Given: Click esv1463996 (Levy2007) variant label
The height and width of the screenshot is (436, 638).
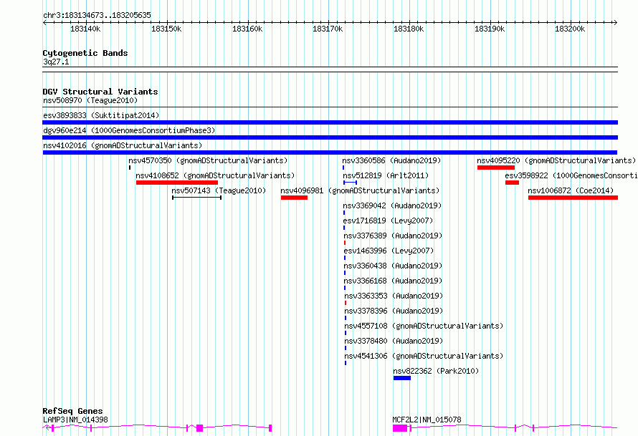Looking at the screenshot, I should click(389, 251).
